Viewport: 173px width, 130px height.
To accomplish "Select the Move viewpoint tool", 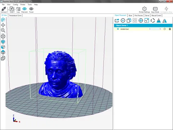I will [3, 25].
